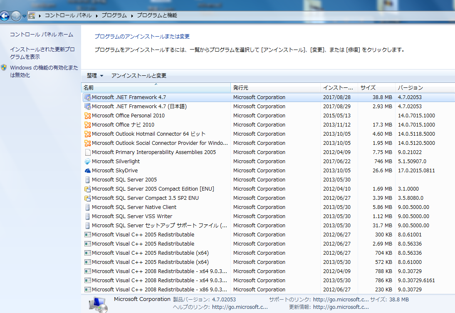This screenshot has width=455, height=313.
Task: Sort by サイズ column header
Action: [376, 88]
